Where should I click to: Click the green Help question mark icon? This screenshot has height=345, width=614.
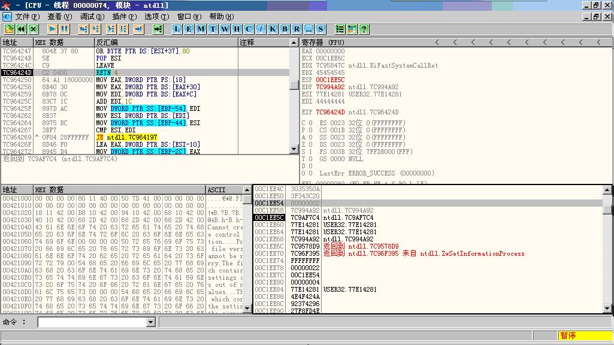click(364, 29)
